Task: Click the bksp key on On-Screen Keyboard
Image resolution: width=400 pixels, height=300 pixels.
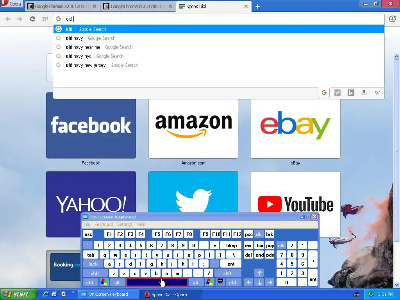Action: (231, 245)
